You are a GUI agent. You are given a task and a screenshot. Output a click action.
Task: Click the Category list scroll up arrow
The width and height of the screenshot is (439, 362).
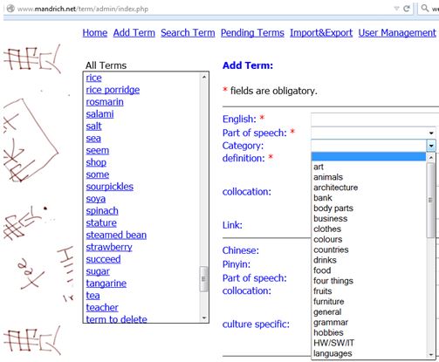[x=431, y=158]
